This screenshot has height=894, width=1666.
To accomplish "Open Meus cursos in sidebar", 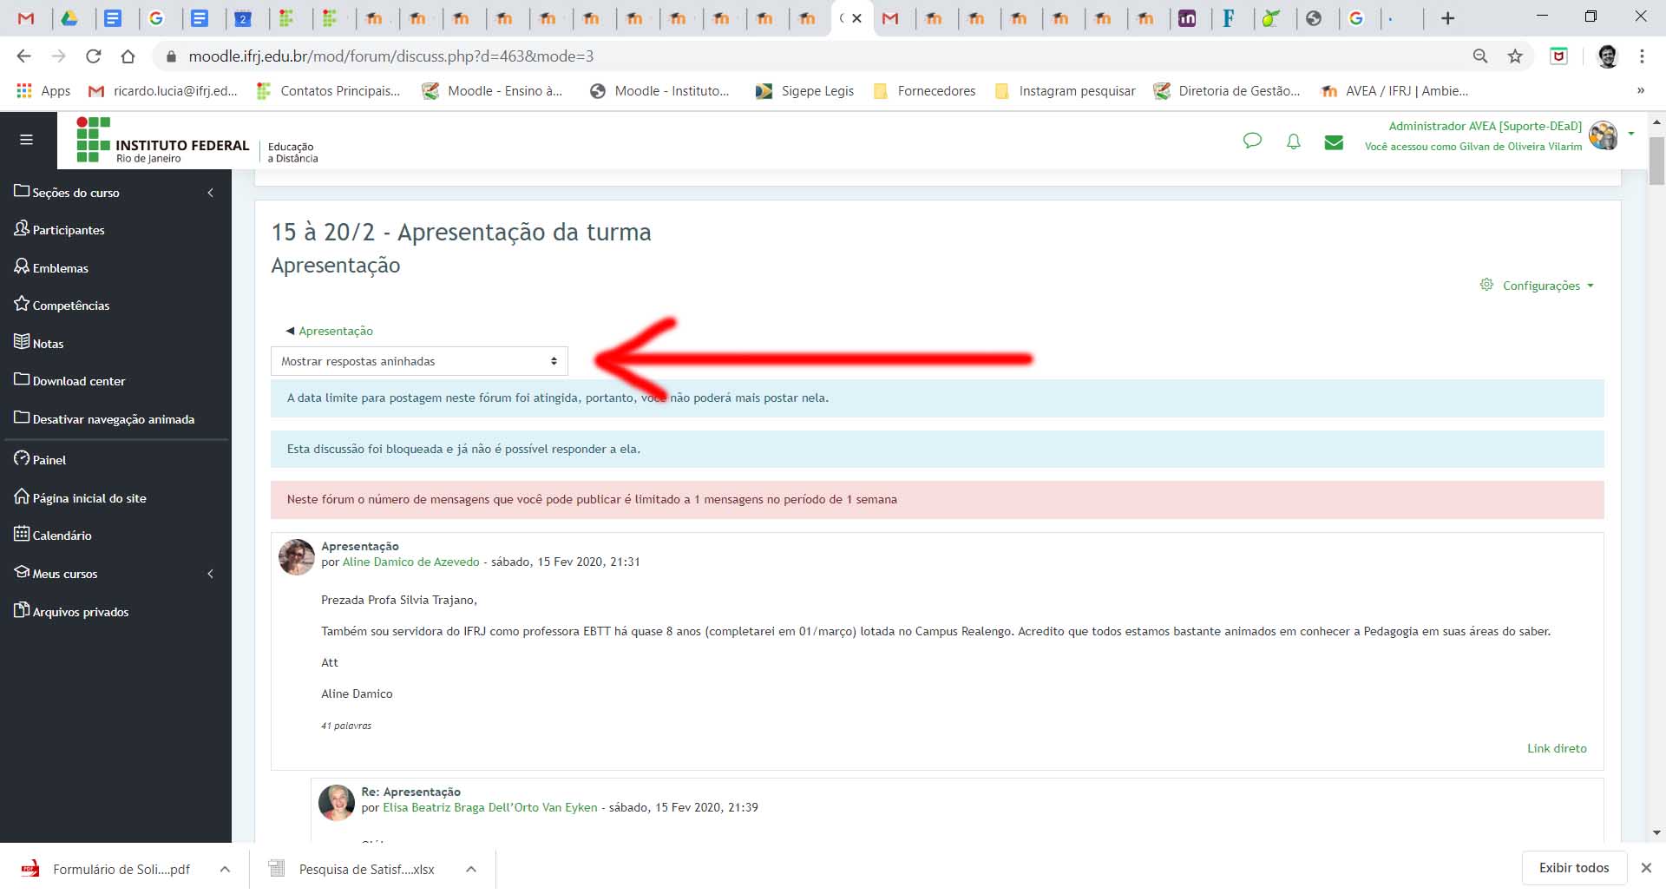I will tap(56, 574).
